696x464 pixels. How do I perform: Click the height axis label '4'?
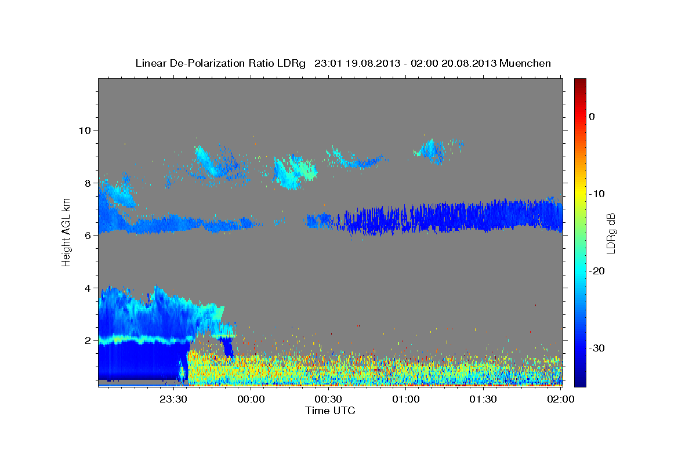[x=88, y=288]
